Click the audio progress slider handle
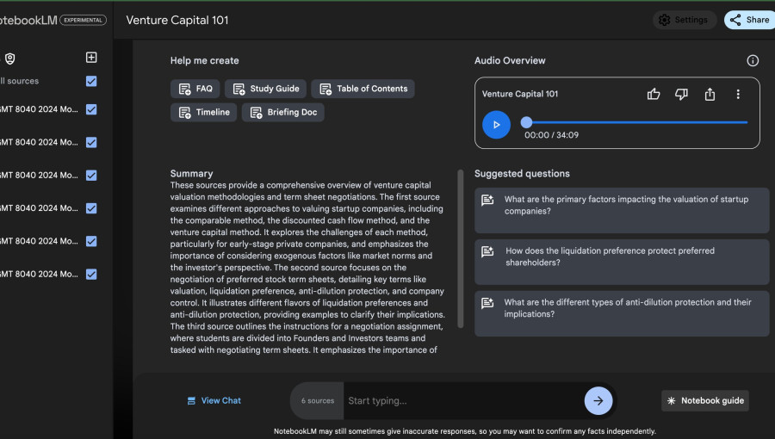This screenshot has height=439, width=775. (526, 122)
